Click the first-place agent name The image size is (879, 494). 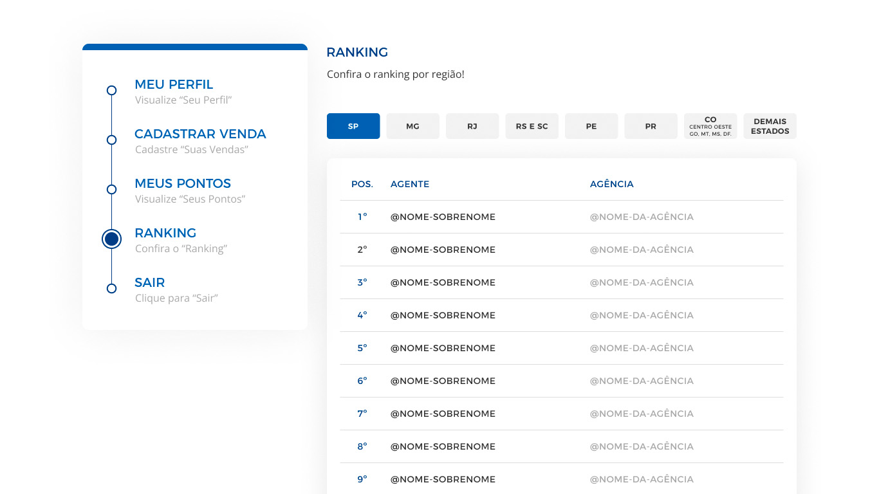443,217
